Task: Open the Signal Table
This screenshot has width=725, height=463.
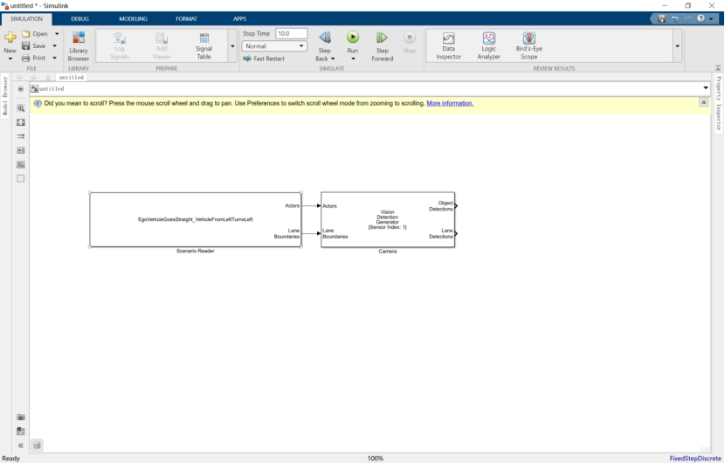Action: 204,46
